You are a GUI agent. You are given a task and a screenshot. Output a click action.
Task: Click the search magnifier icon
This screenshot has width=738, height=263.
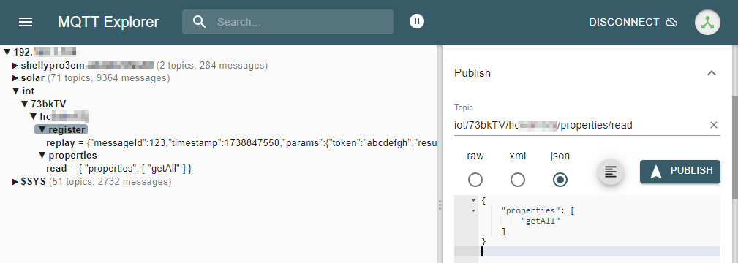200,22
